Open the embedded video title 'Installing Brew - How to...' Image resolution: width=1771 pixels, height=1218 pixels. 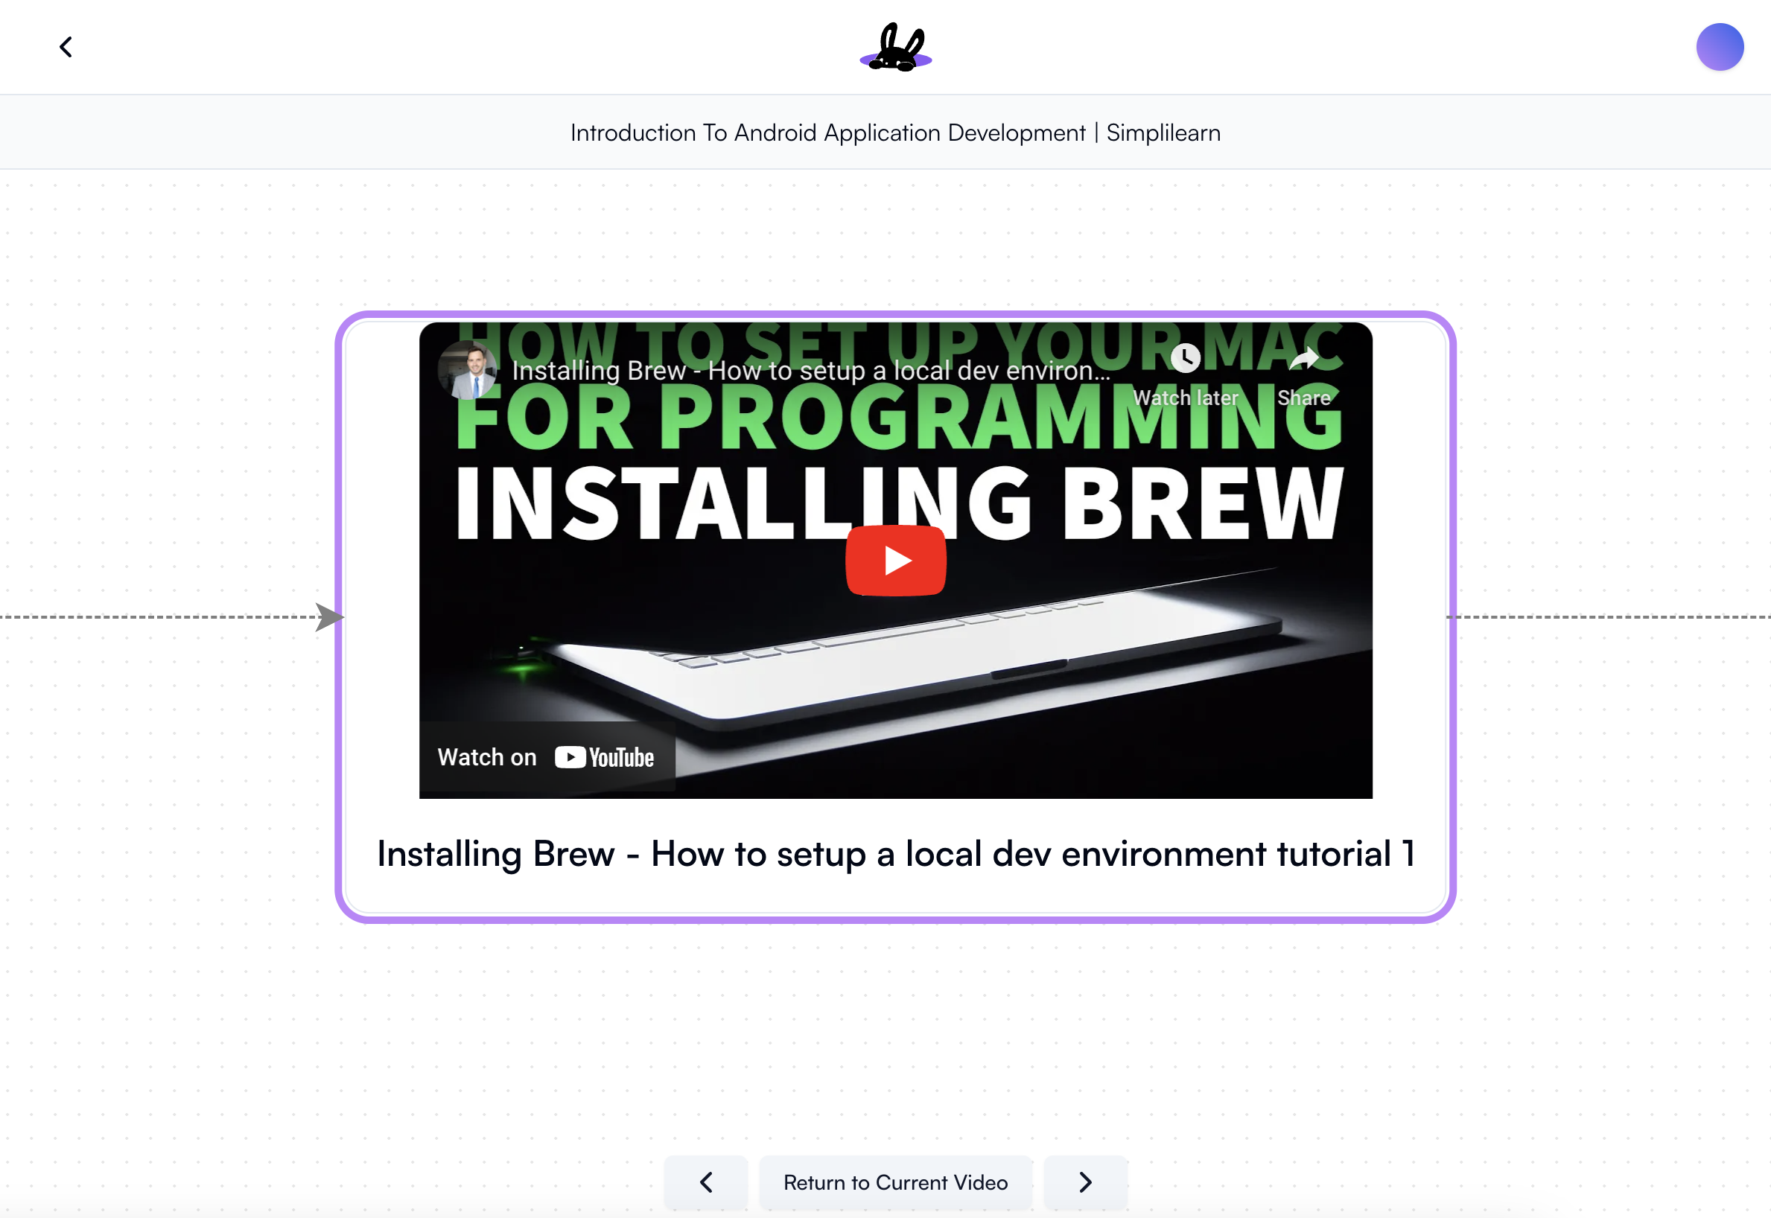(811, 371)
